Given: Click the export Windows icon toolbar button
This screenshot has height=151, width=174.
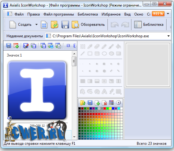Looking at the screenshot, I should [x=43, y=46].
